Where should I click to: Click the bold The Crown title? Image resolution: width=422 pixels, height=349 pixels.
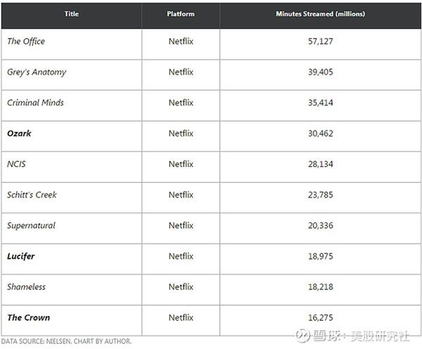pyautogui.click(x=29, y=317)
